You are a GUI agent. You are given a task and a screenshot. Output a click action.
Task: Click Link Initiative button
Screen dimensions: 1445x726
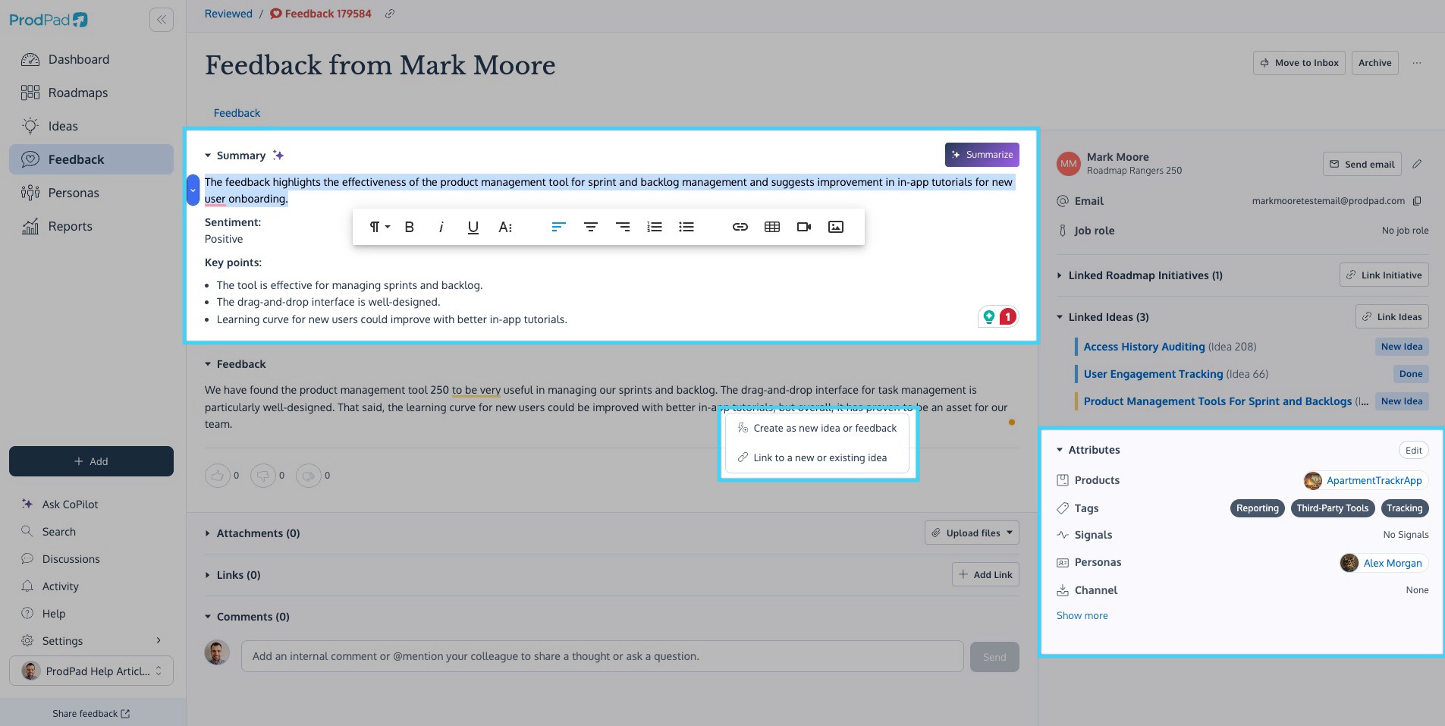[x=1384, y=275]
